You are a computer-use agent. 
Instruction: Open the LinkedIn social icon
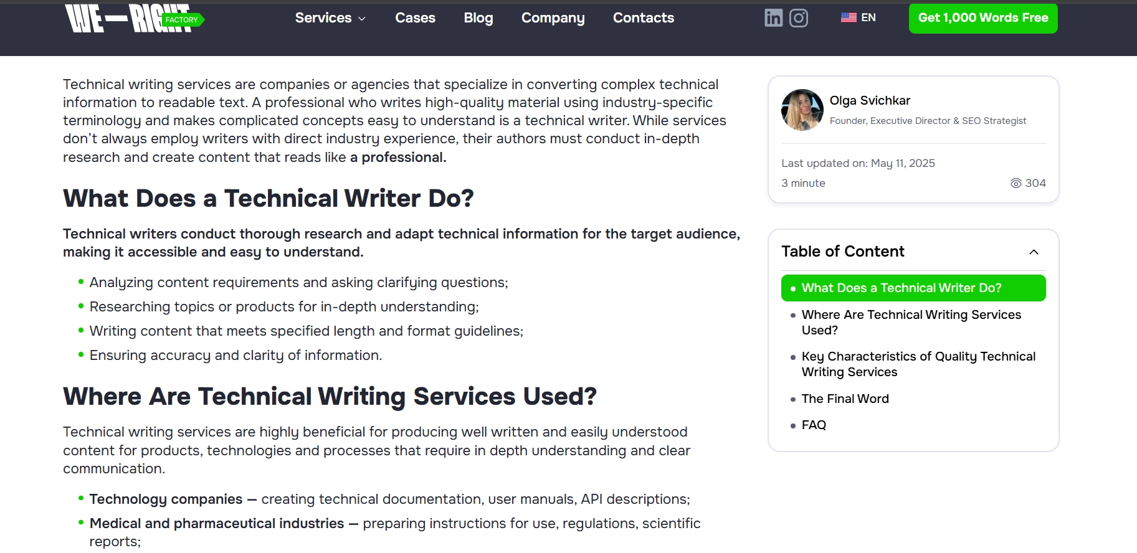pos(773,18)
